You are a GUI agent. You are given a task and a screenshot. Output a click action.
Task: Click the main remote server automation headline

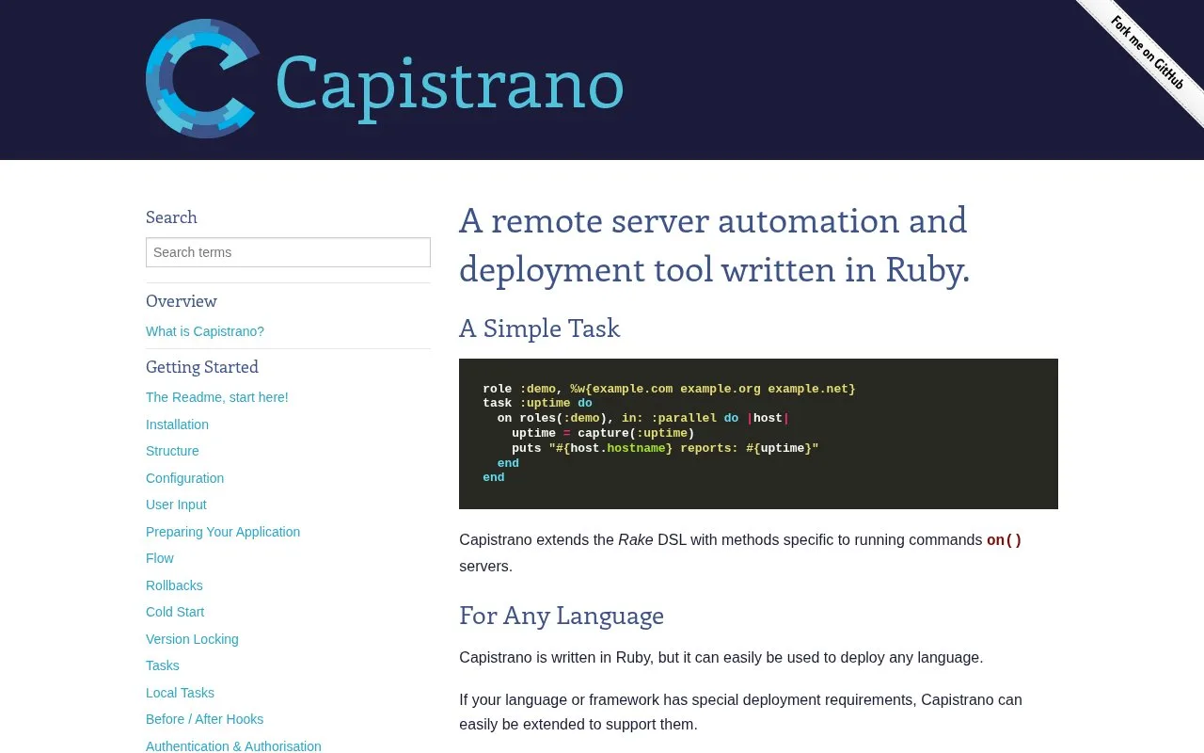715,245
